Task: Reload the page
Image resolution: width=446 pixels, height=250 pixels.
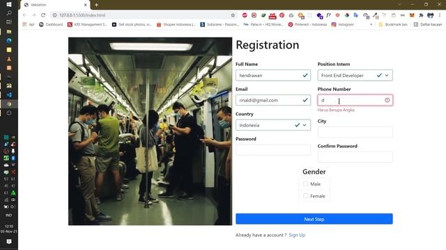Action: tap(43, 15)
